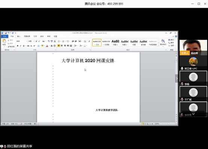208x149 pixels.
Task: Switch to the Page Layout ribbon tab
Action: pyautogui.click(x=27, y=36)
